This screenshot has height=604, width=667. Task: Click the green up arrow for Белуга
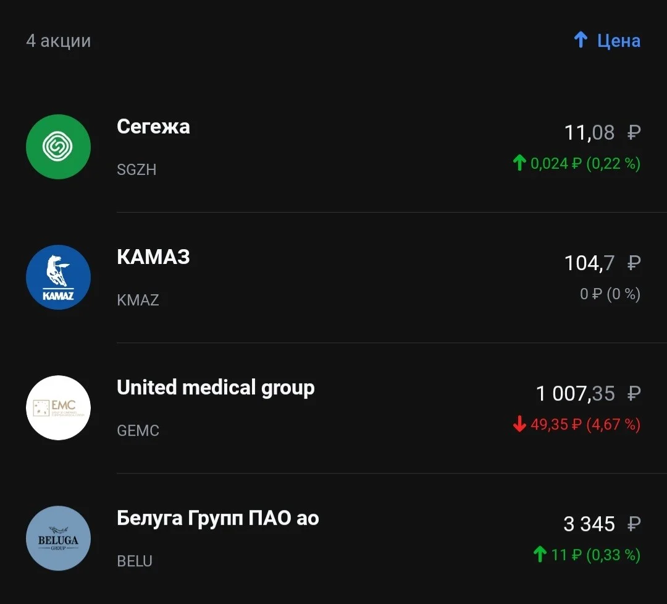coord(540,554)
